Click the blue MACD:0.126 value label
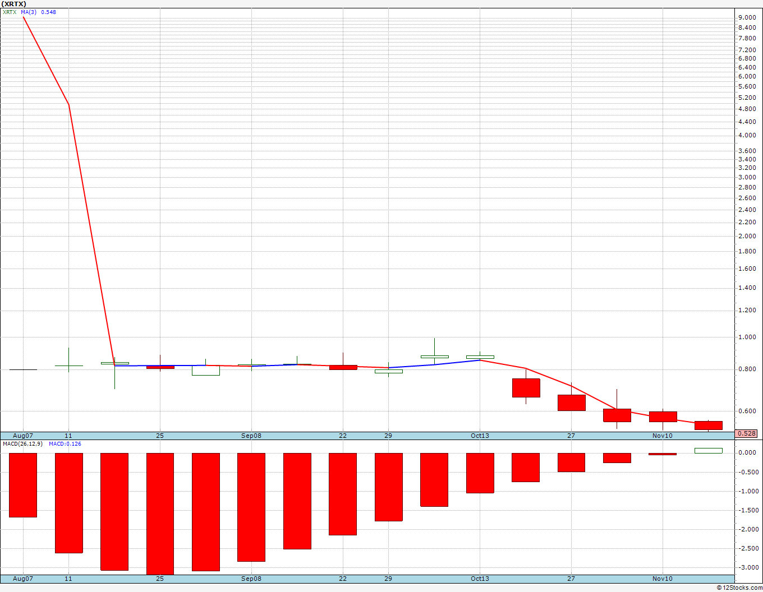 coord(65,444)
